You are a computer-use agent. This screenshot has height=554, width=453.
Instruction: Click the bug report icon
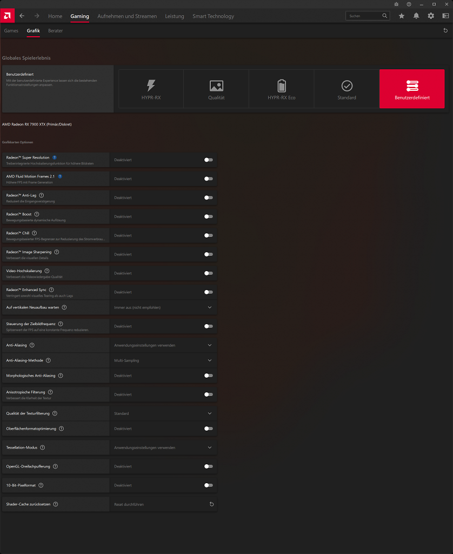(x=396, y=4)
